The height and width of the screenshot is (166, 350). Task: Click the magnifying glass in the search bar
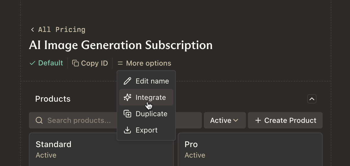click(39, 120)
